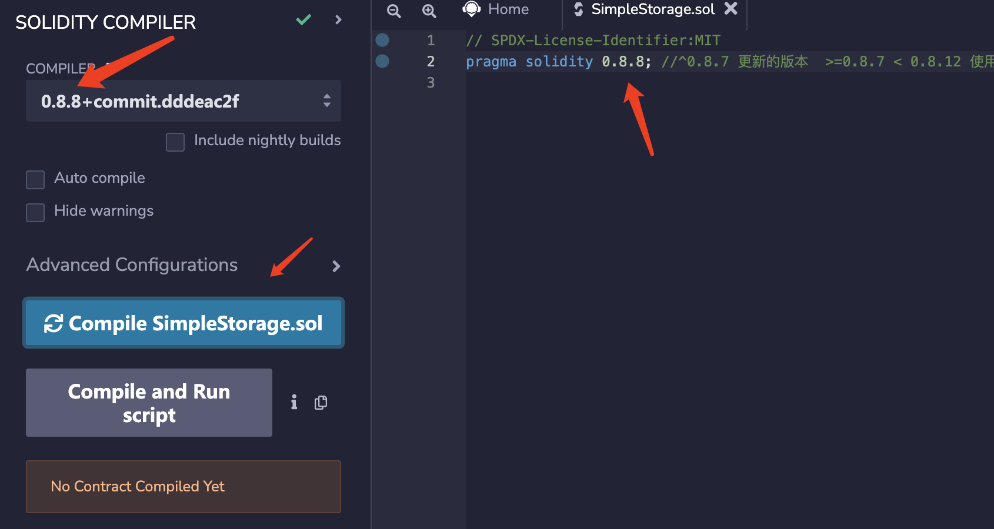Switch to the Home tab
This screenshot has width=994, height=529.
[x=508, y=9]
